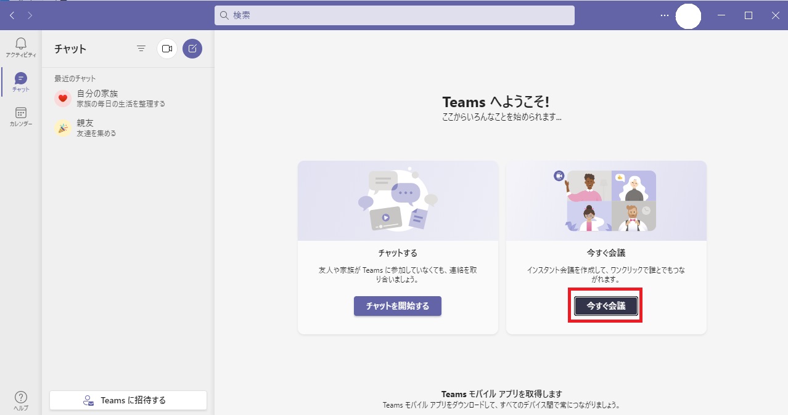788x415 pixels.
Task: Minimize the Teams window
Action: click(721, 15)
